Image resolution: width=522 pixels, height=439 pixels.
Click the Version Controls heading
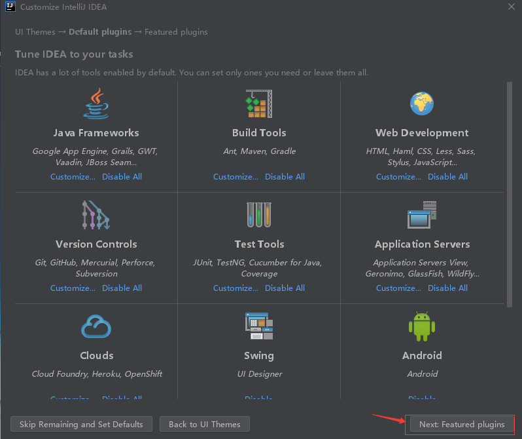96,244
